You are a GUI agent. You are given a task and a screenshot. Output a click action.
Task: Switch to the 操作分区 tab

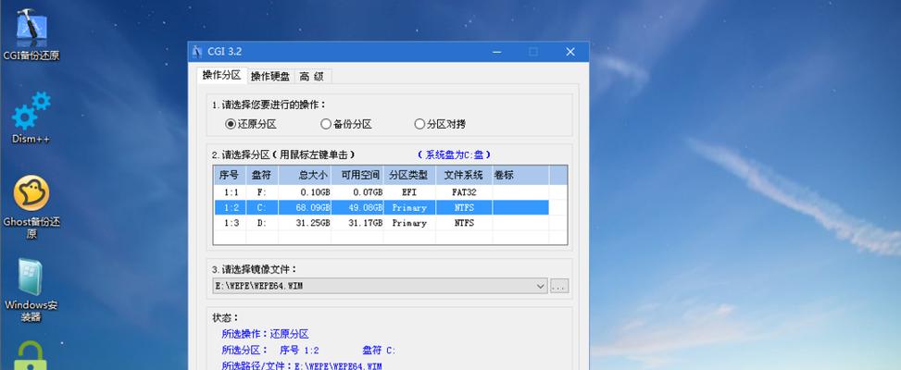222,75
